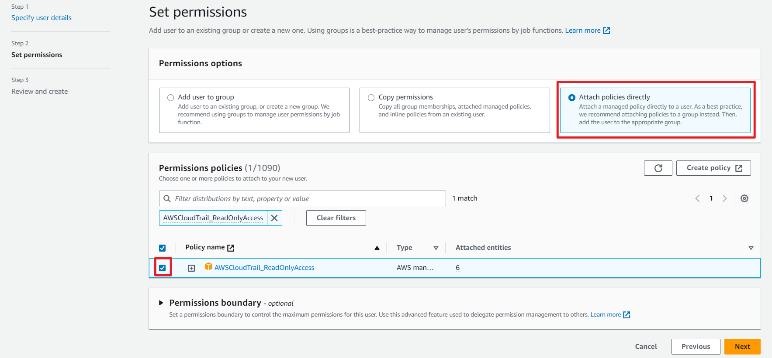Expand the AWSCloudTrail_ReadOnlyAccess policy details

[x=191, y=268]
